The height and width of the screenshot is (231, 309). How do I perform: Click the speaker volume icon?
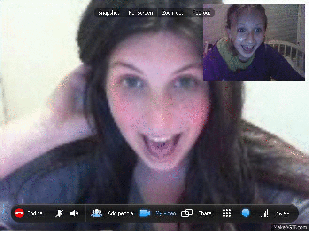[74, 213]
